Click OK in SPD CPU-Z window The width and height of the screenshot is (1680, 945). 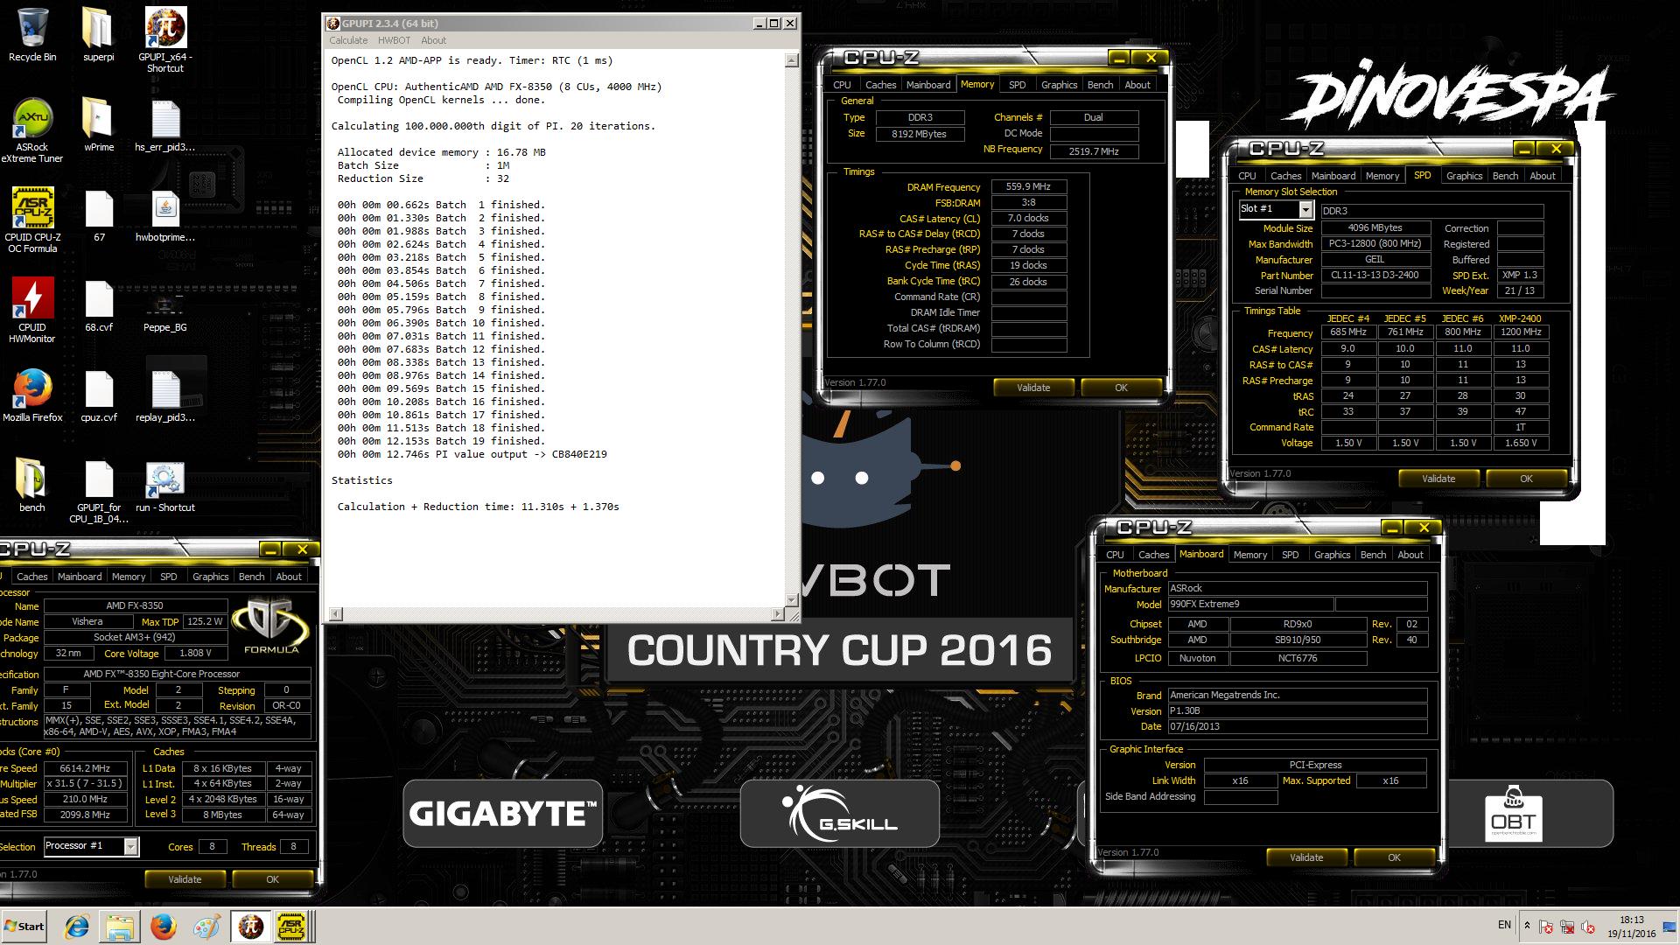tap(1526, 479)
